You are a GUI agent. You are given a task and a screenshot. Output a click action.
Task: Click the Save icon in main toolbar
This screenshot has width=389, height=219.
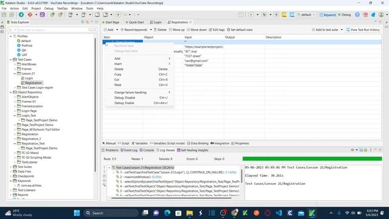4,15
